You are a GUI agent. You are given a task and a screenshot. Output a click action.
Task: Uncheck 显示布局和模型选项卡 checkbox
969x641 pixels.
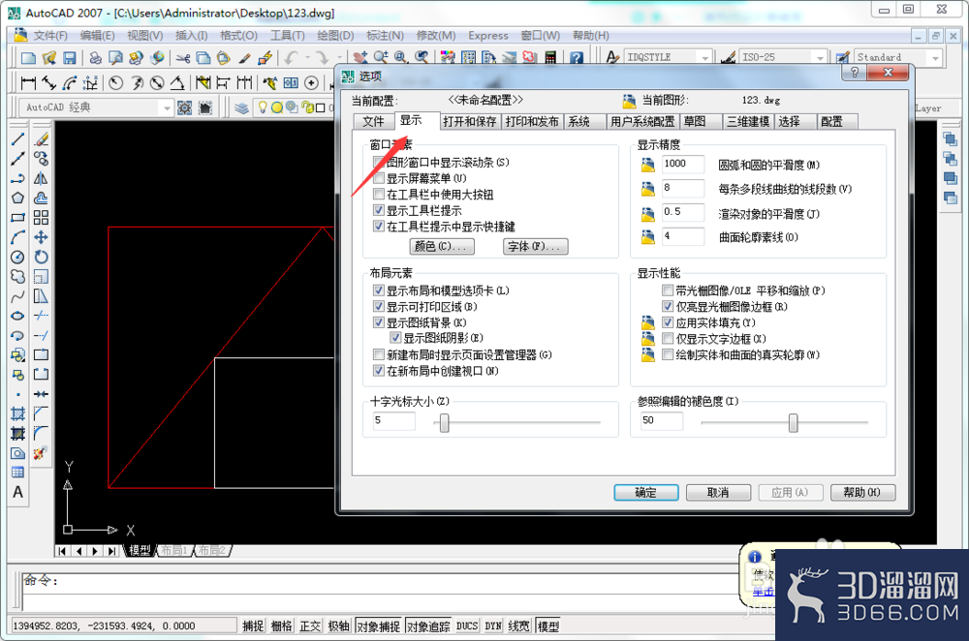pos(379,290)
